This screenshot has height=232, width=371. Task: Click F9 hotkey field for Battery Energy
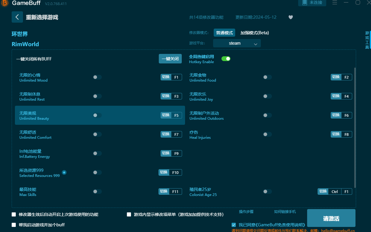(176, 153)
